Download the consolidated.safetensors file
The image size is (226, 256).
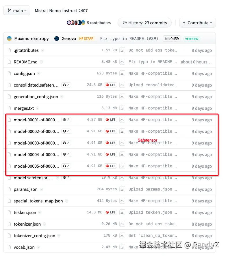click(x=122, y=85)
